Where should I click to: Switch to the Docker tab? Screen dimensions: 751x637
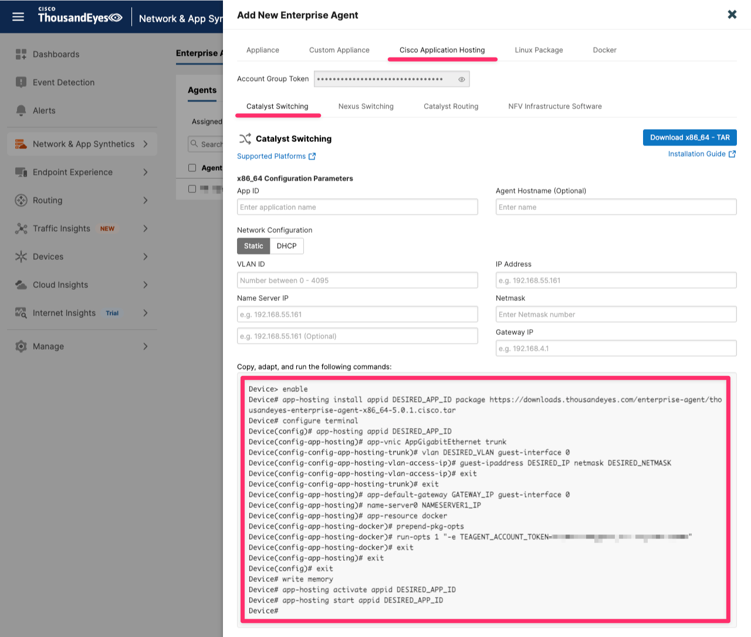tap(604, 50)
